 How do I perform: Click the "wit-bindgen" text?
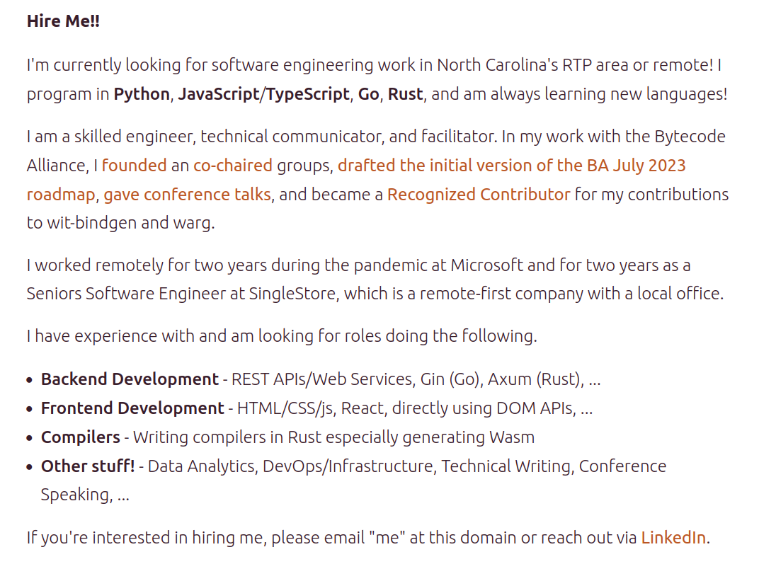click(91, 223)
